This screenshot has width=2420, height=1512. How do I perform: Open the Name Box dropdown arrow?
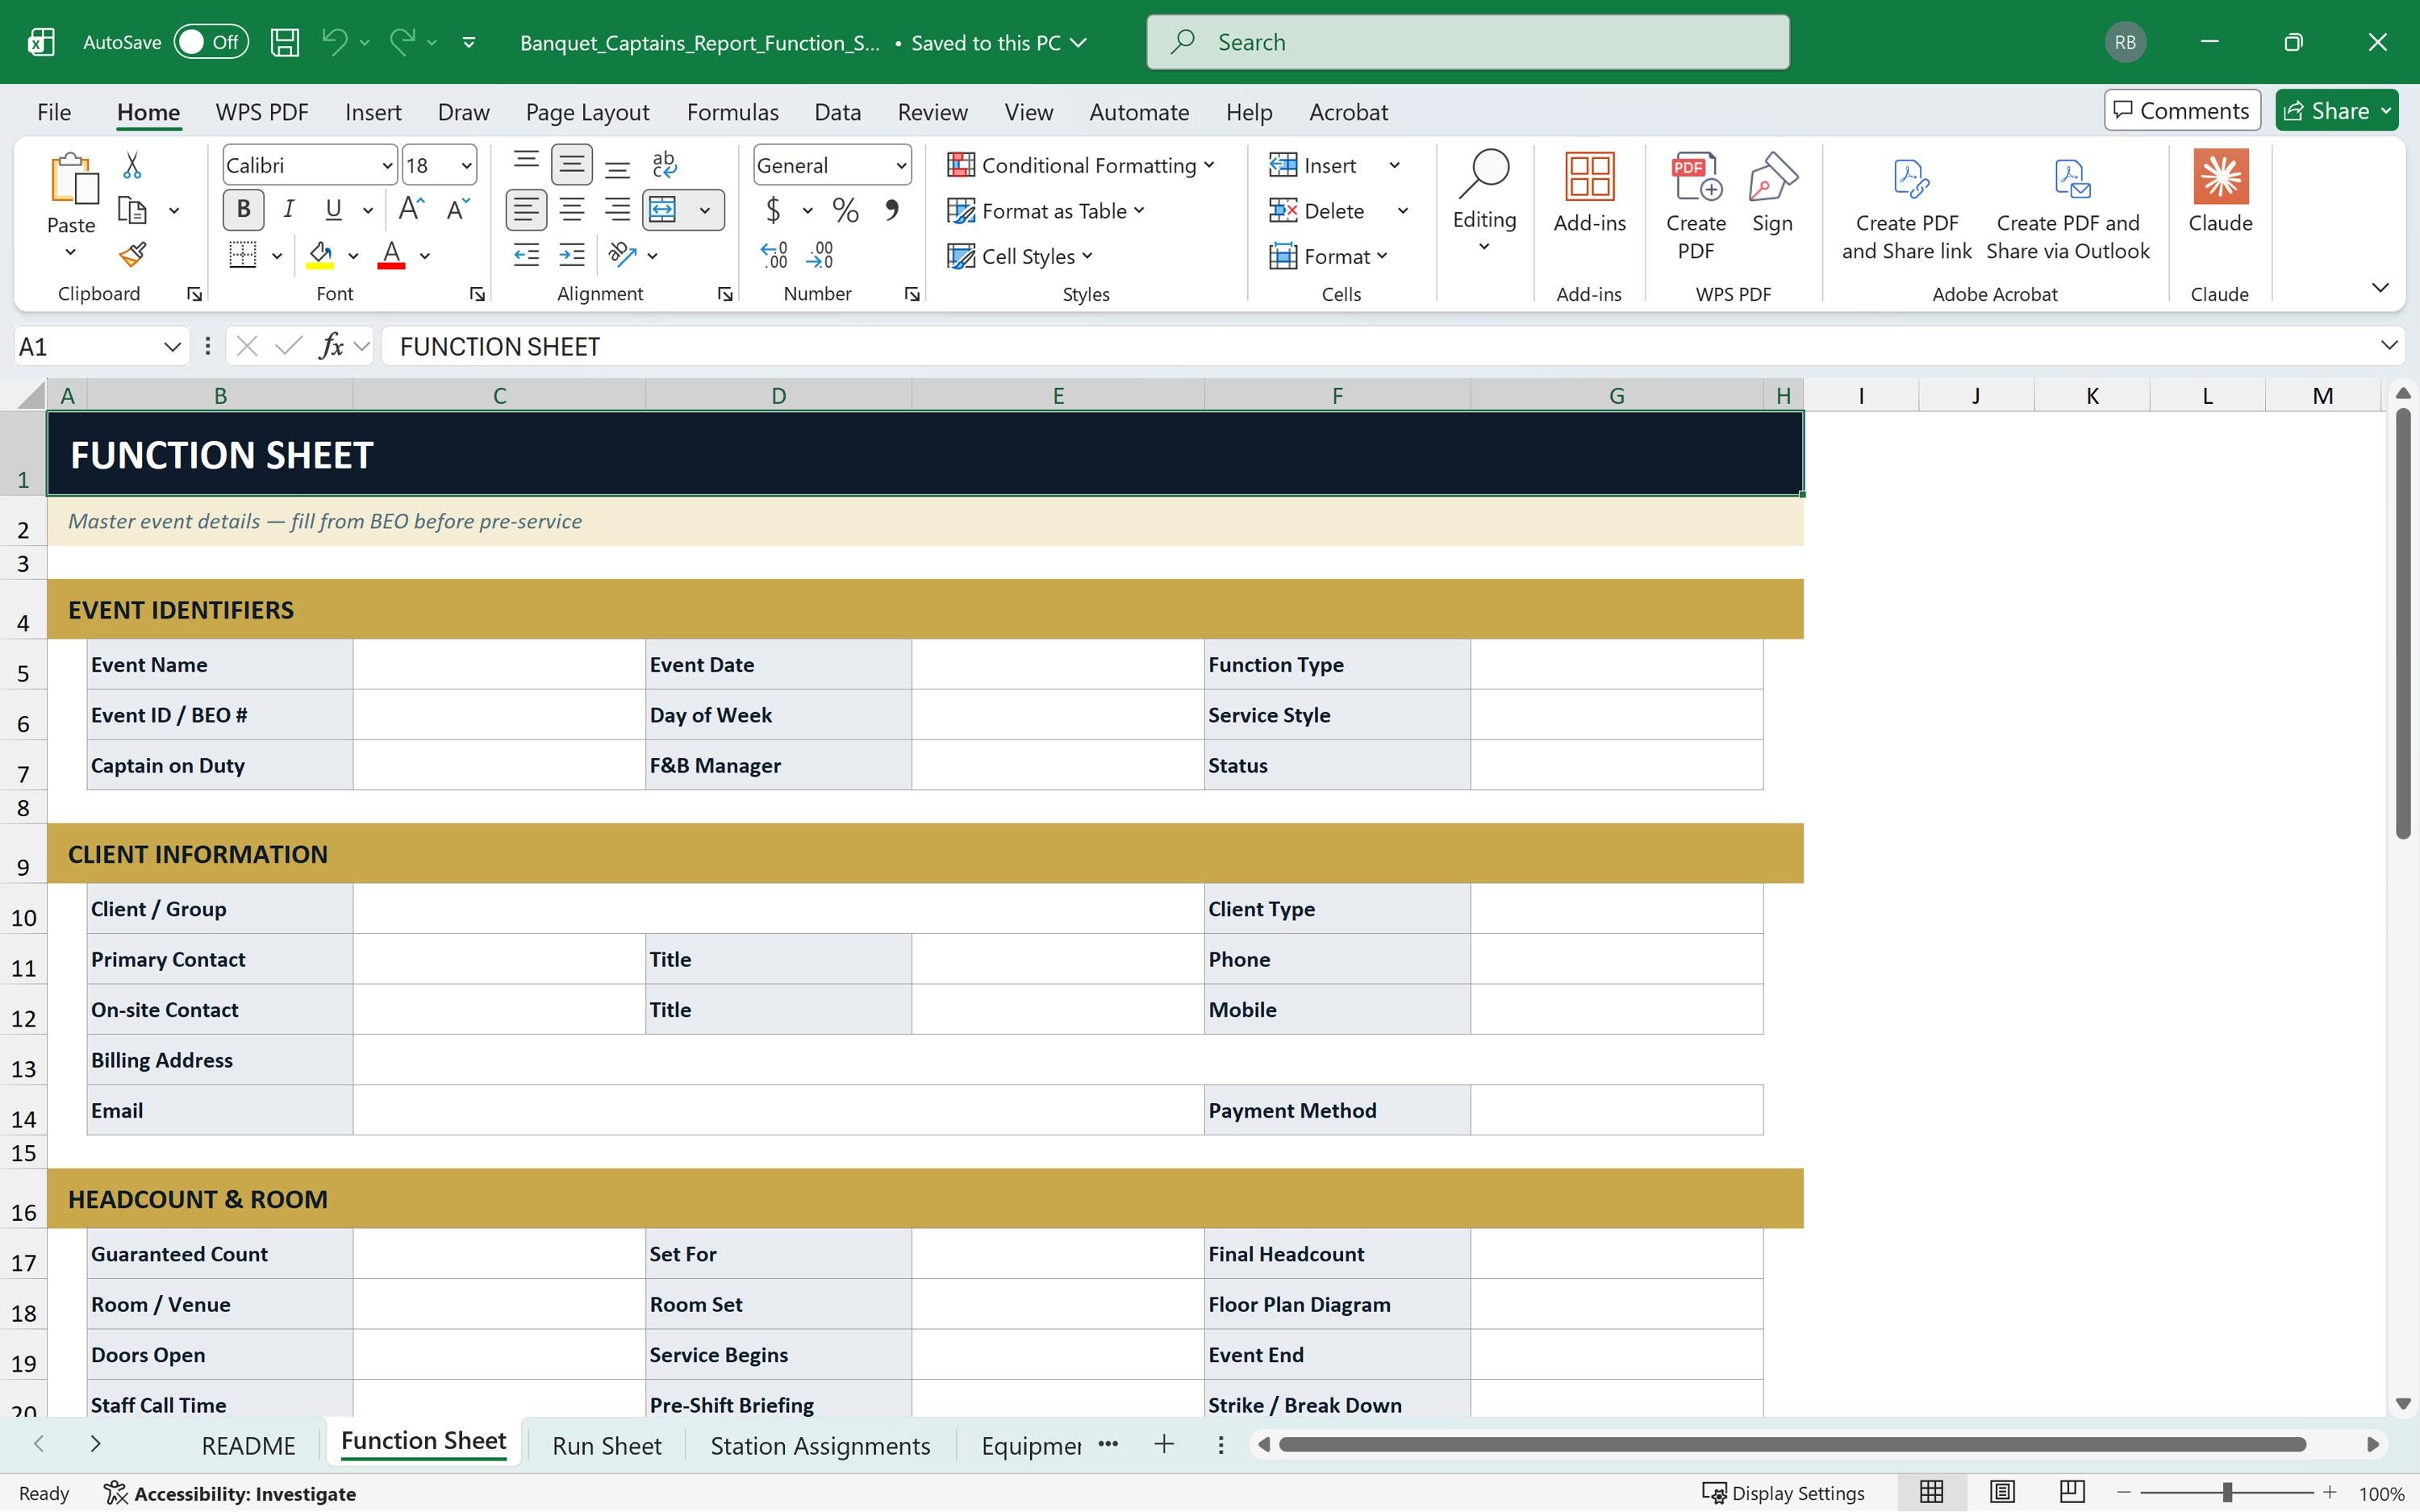[x=172, y=346]
